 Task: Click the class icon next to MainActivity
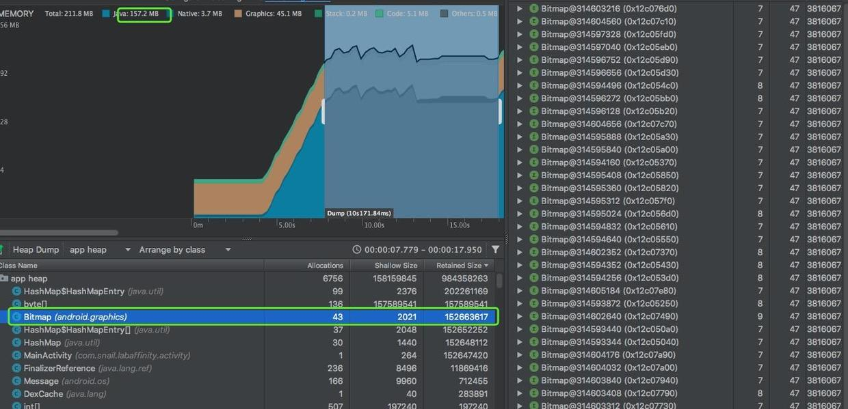pyautogui.click(x=17, y=355)
